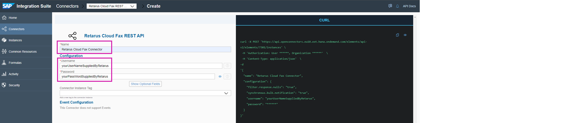
Task: Select the CURL tab header
Action: (324, 20)
